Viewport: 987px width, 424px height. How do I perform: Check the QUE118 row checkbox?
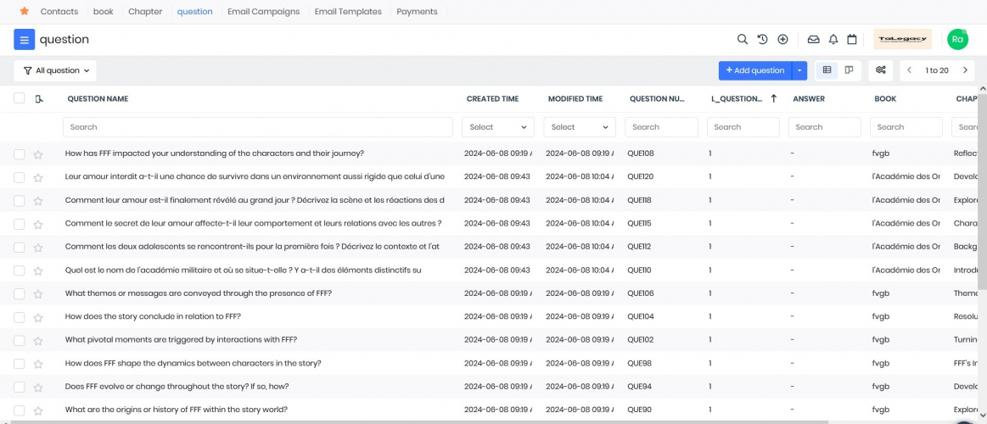(x=19, y=201)
